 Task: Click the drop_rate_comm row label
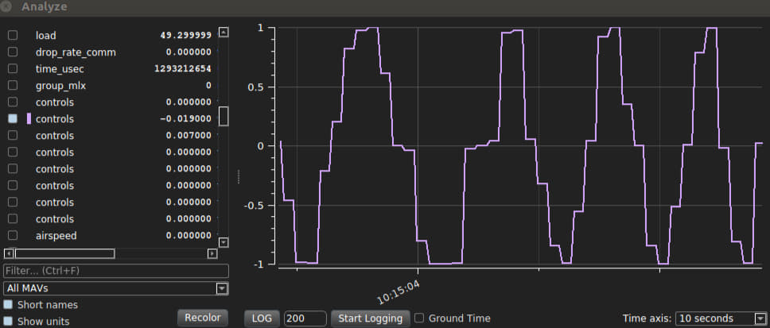click(x=76, y=52)
